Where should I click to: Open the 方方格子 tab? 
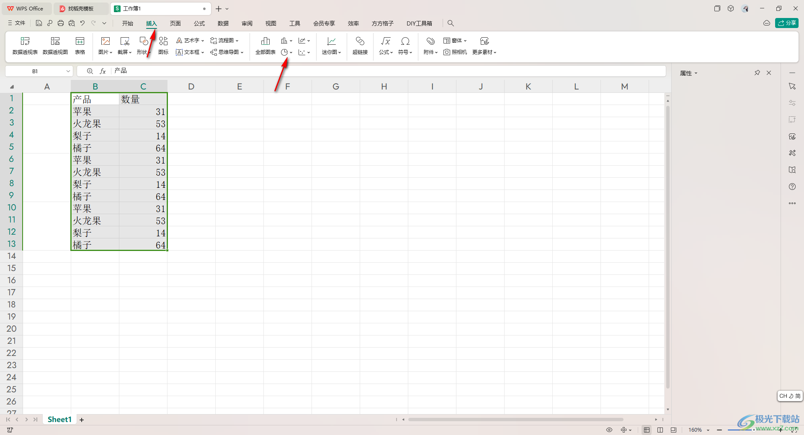(382, 23)
